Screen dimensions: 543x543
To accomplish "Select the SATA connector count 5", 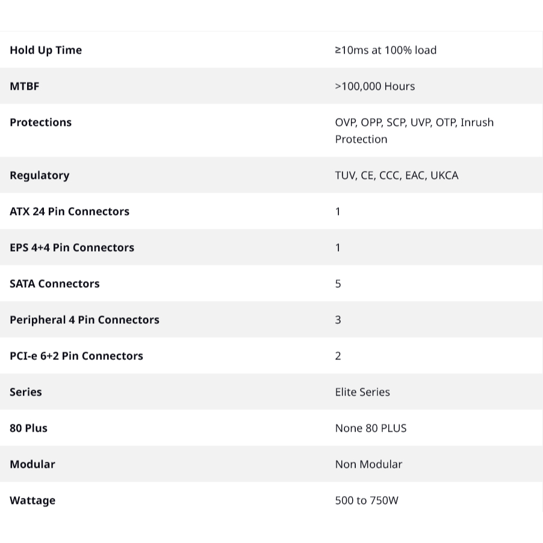I will [x=338, y=284].
